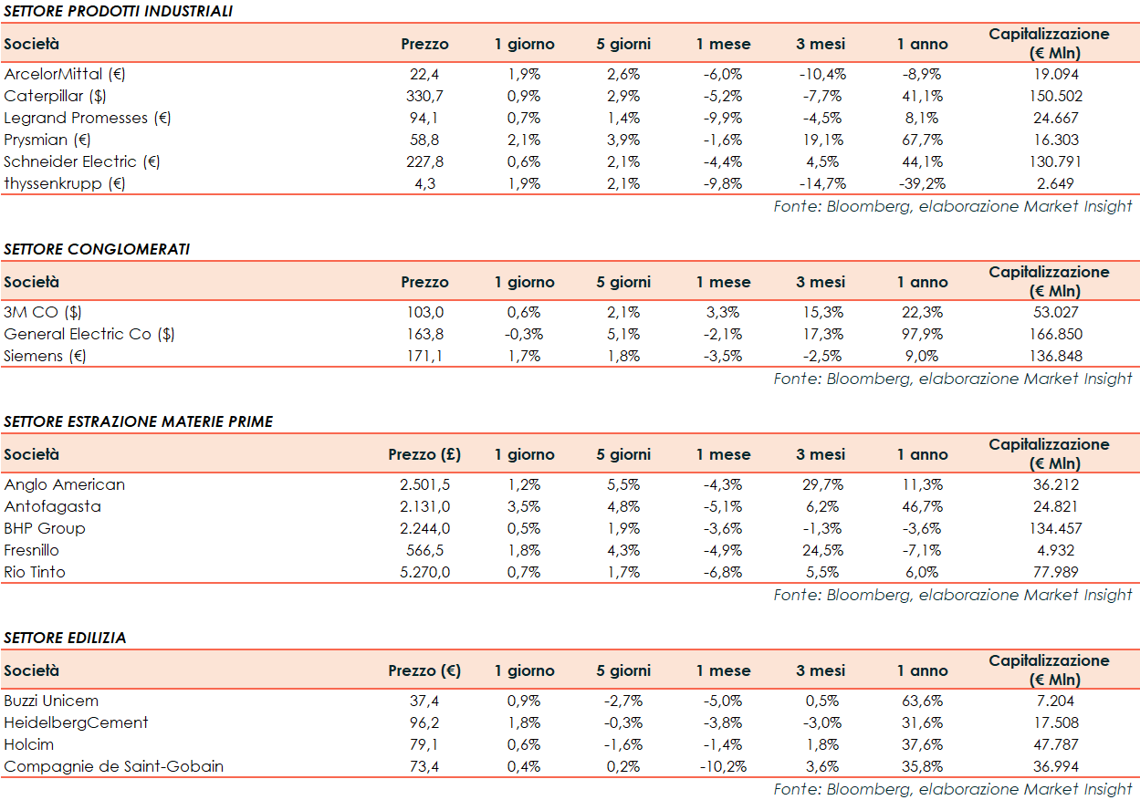The height and width of the screenshot is (800, 1140).
Task: Select the thyssenkrupp row label
Action: coord(65,183)
